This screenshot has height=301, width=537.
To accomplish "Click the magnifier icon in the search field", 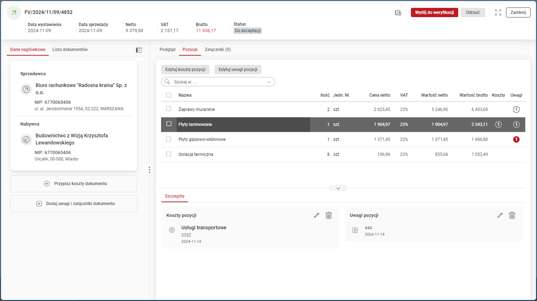I will point(167,82).
